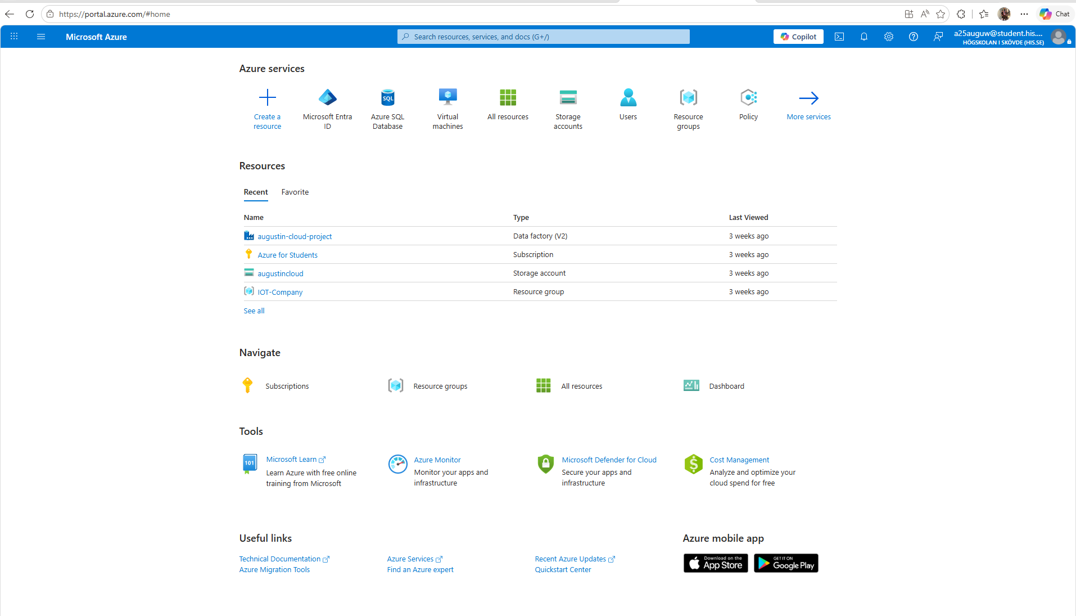Navigate to Subscriptions key icon

tap(247, 385)
